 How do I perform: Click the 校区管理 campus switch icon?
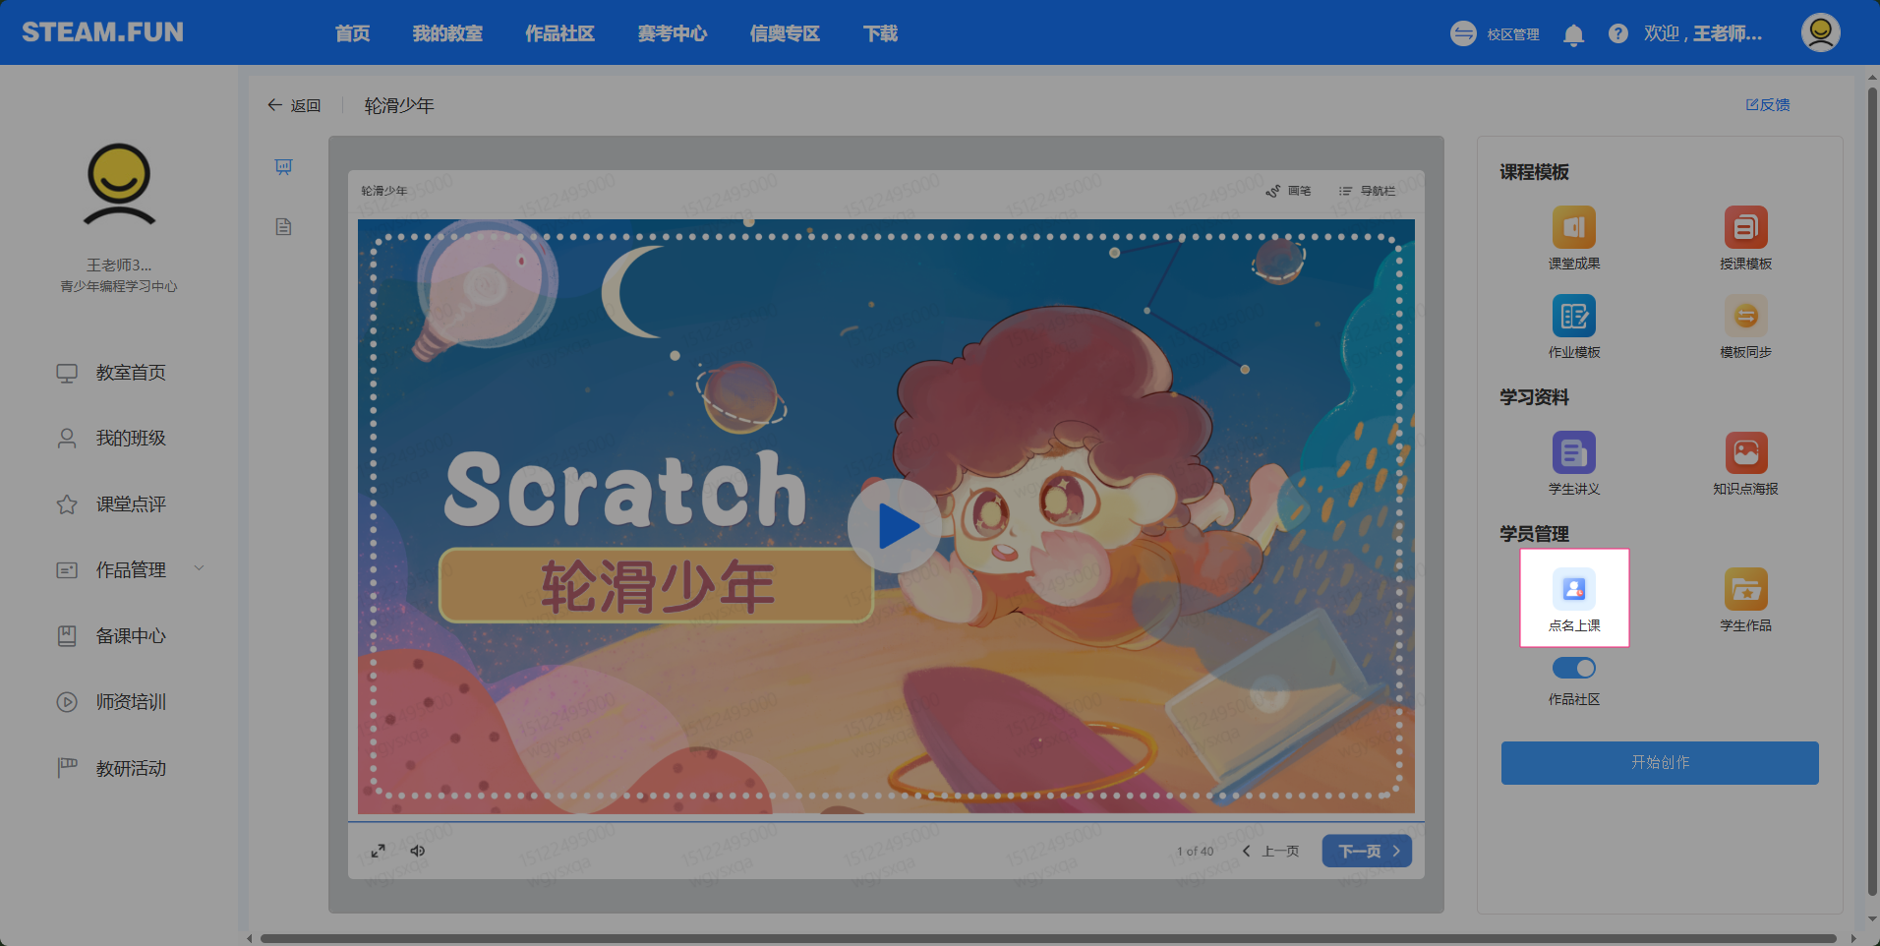(x=1463, y=33)
